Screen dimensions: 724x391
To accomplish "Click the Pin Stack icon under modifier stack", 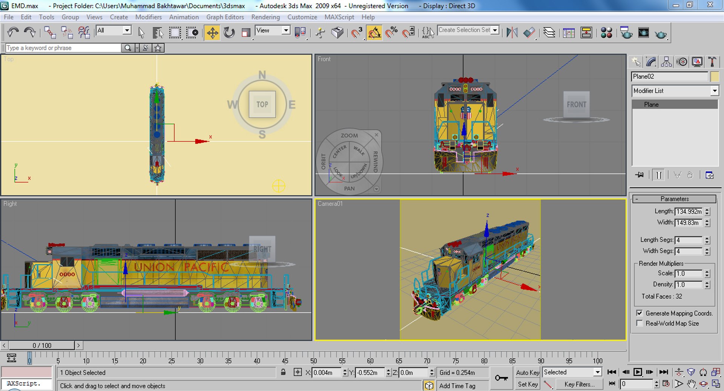I will click(x=640, y=175).
